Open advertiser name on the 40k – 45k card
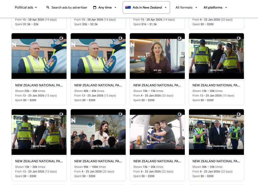The image size is (258, 185). (98, 85)
